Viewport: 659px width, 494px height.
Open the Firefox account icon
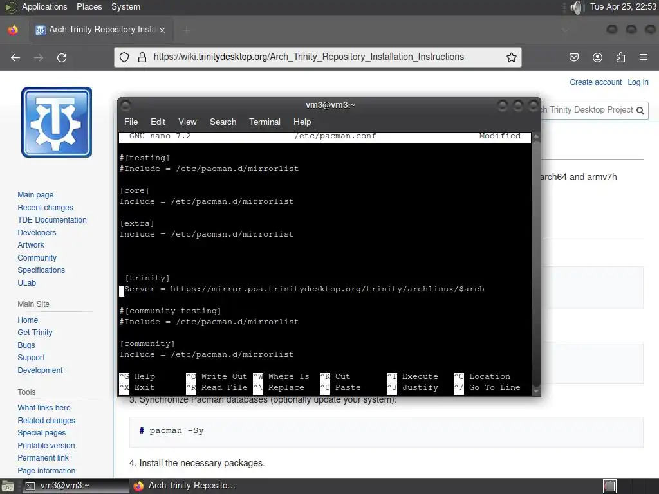(597, 57)
